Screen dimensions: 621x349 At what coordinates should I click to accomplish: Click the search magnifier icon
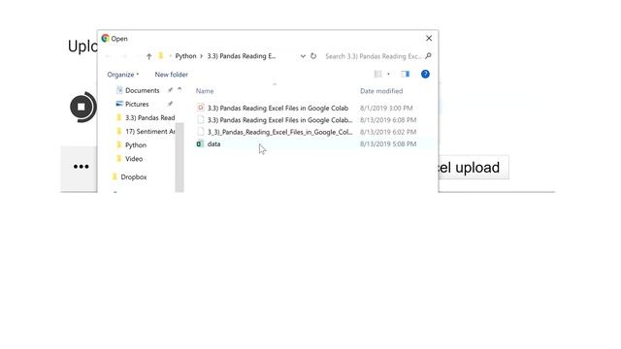click(x=428, y=56)
